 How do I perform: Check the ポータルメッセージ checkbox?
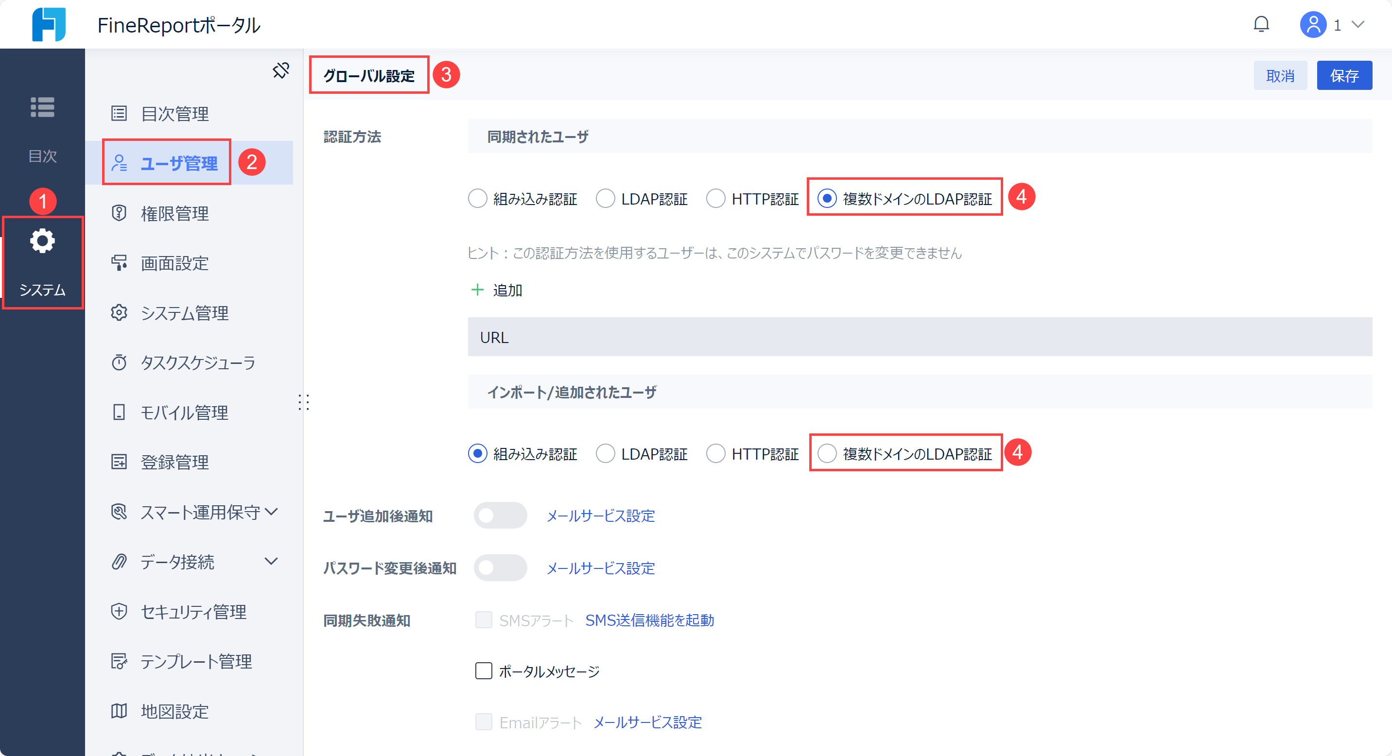point(483,670)
